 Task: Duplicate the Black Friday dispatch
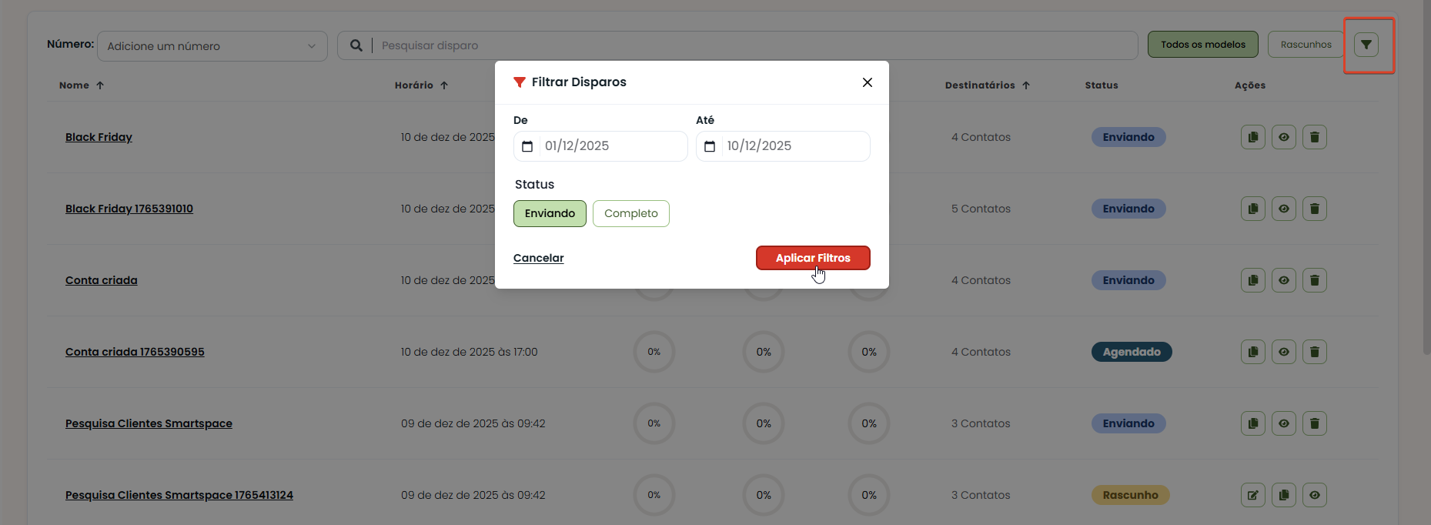(1252, 137)
